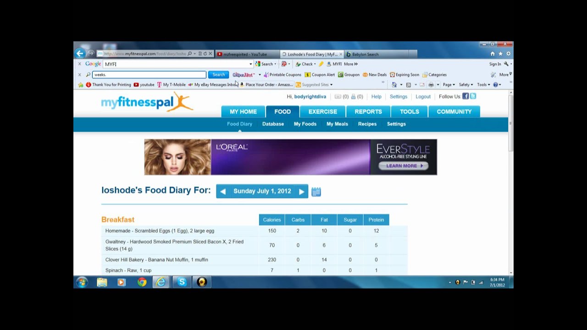Close the coupon toolbar with X
The width and height of the screenshot is (587, 330).
79,75
